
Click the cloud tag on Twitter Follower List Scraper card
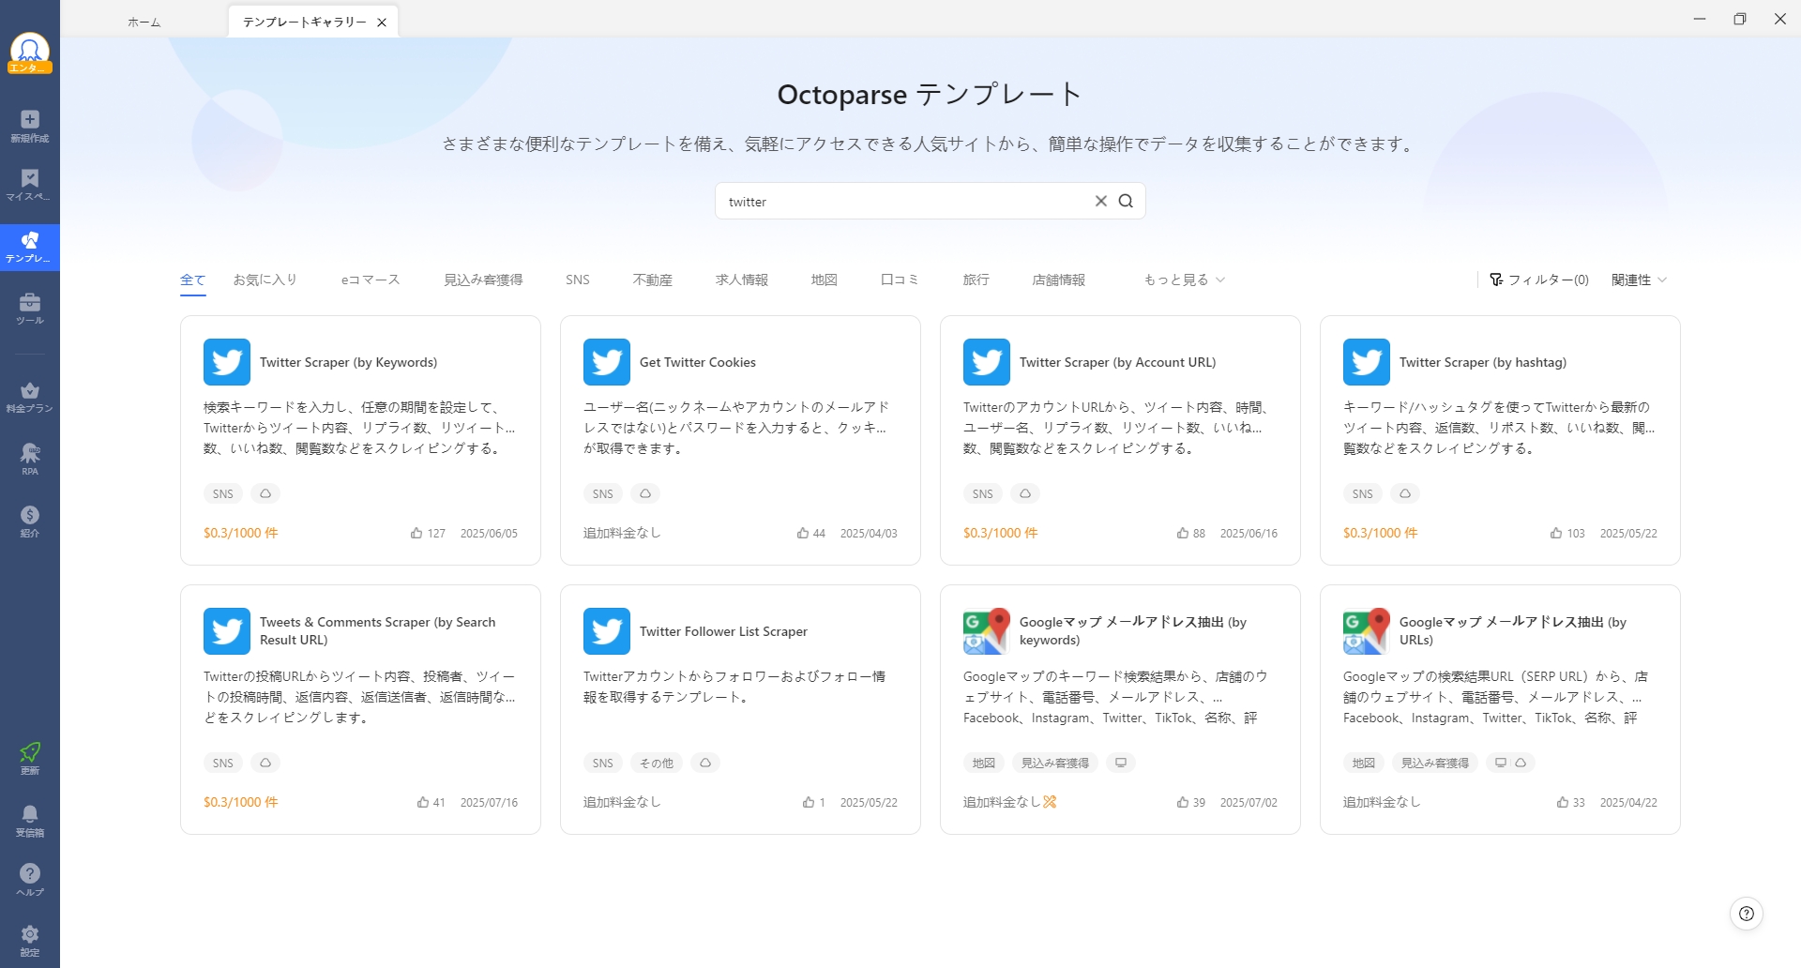tap(705, 763)
